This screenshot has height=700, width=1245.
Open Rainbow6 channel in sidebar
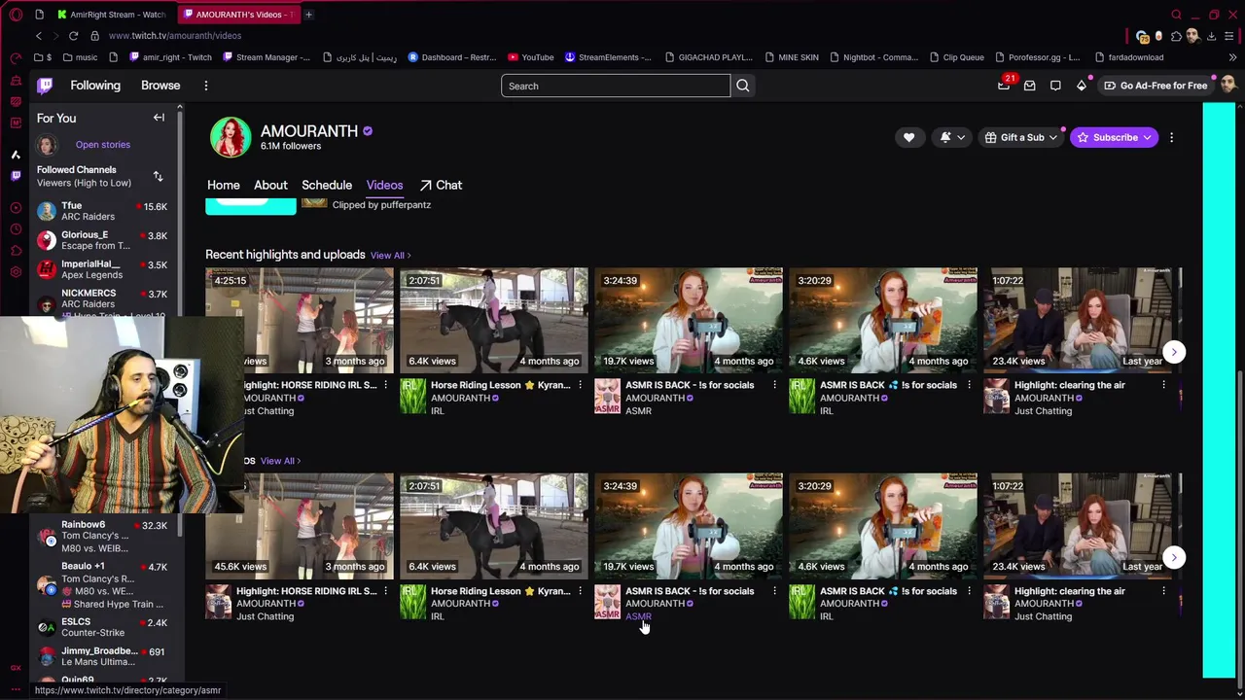click(102, 536)
